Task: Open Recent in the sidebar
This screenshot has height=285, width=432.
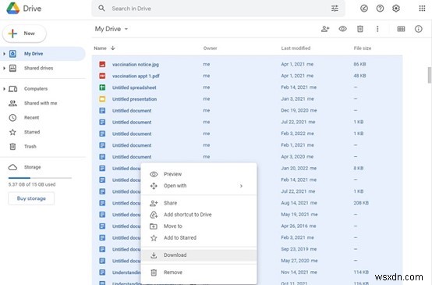Action: 31,118
